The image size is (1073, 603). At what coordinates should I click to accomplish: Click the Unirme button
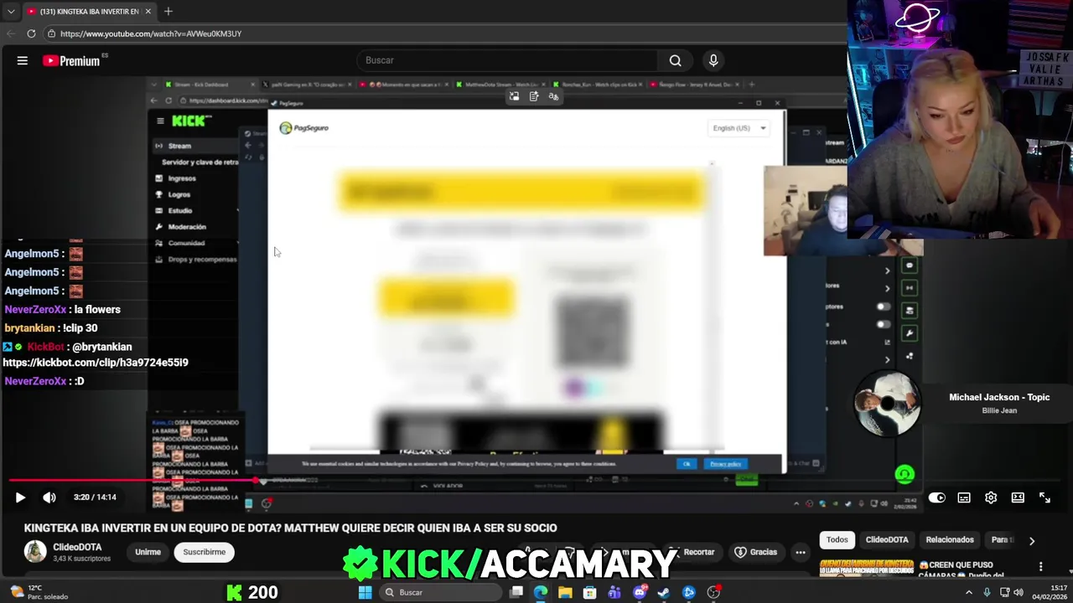pos(148,552)
